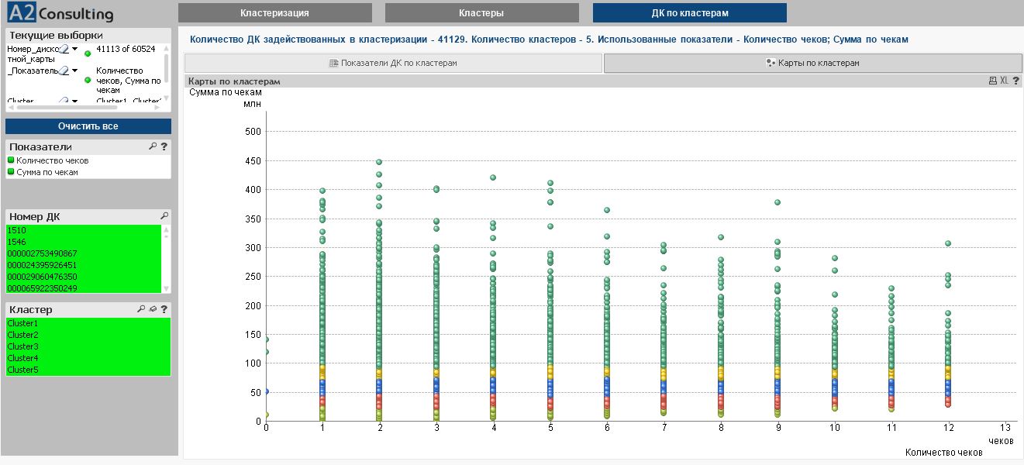This screenshot has width=1024, height=465.
Task: Open help icon in Кластер list box
Action: coord(164,309)
